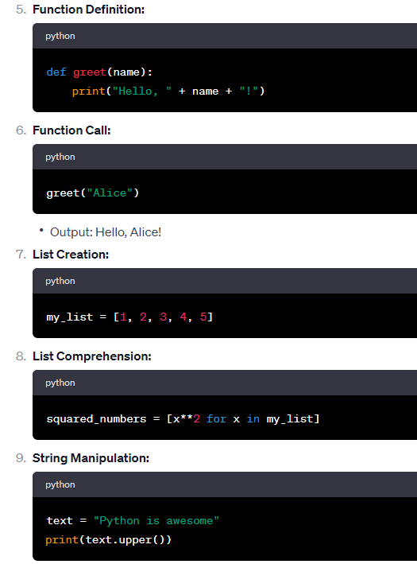Click the "Function Call:" heading
The image size is (417, 564).
tap(71, 130)
